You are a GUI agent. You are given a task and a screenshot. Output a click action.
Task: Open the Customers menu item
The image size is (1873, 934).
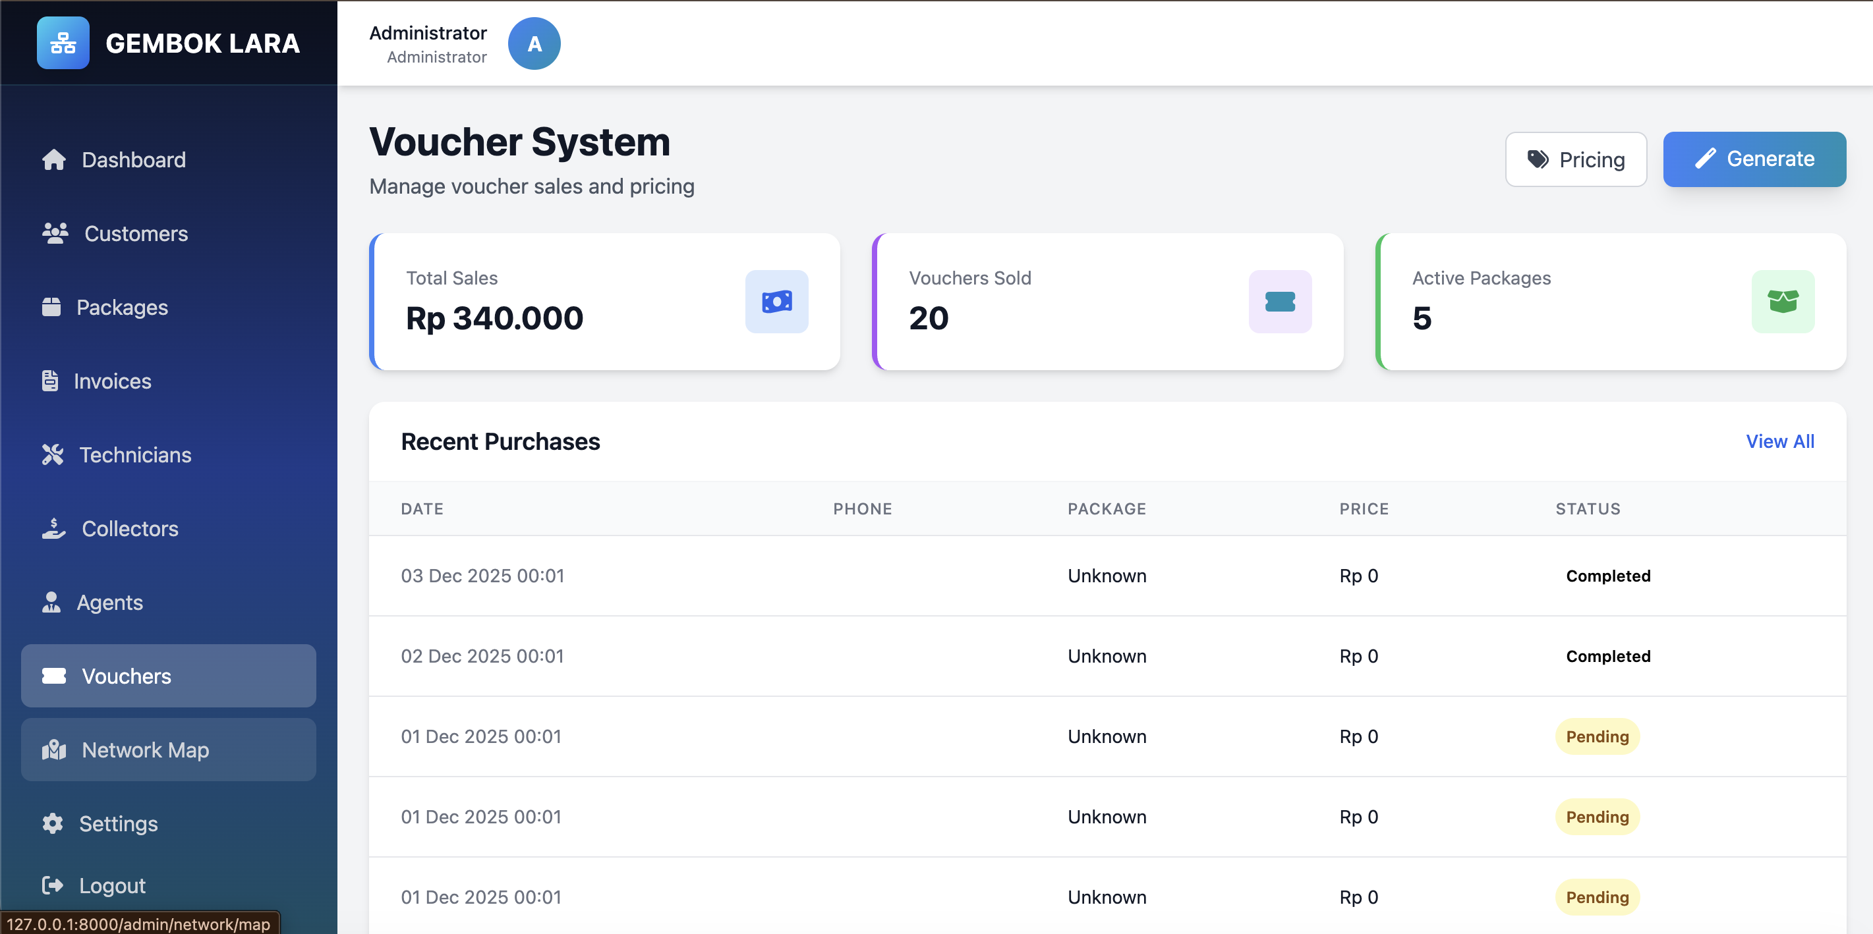click(136, 234)
